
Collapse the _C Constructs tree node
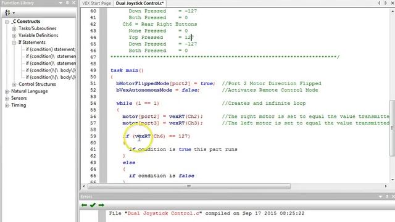point(7,22)
